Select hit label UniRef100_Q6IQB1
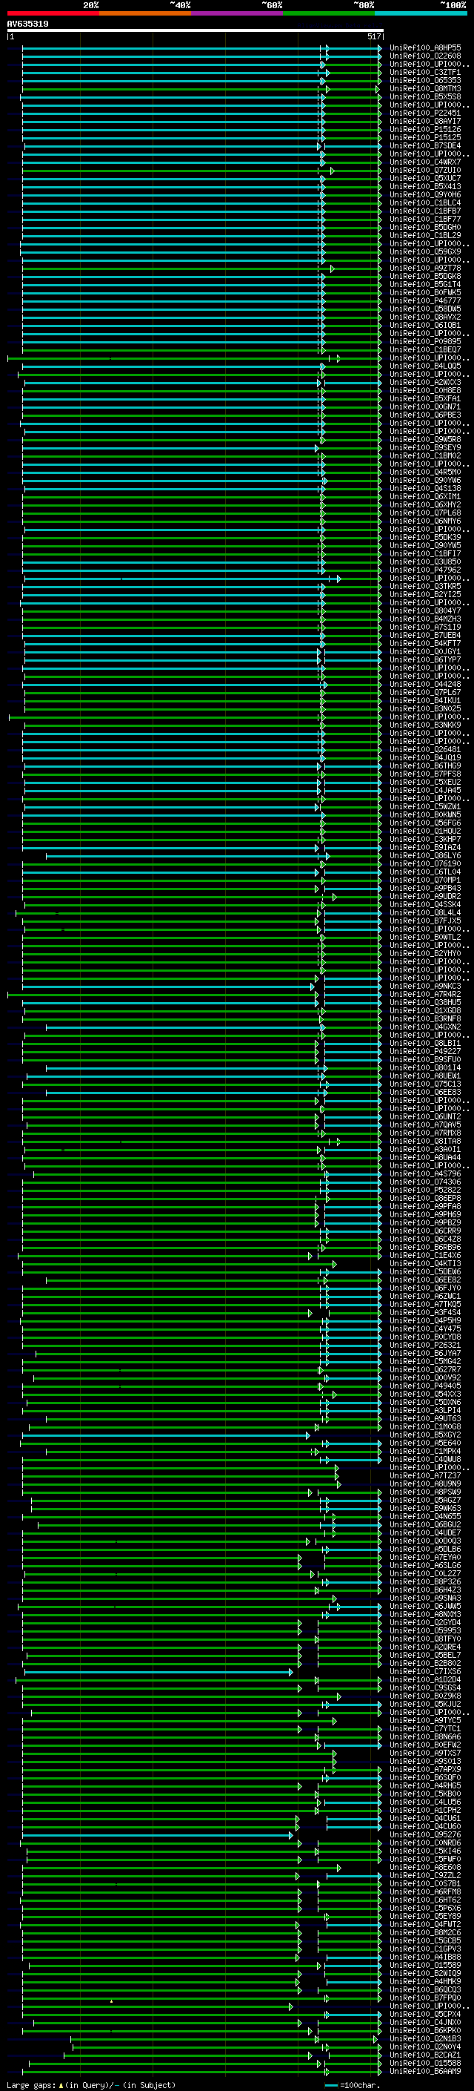This screenshot has height=2091, width=474. [x=425, y=326]
